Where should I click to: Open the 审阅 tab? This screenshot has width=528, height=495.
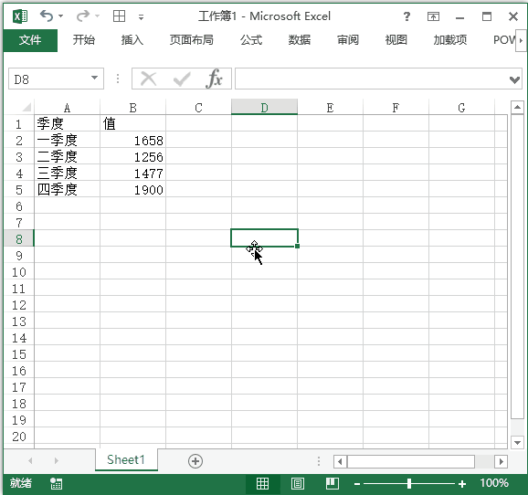pyautogui.click(x=348, y=40)
